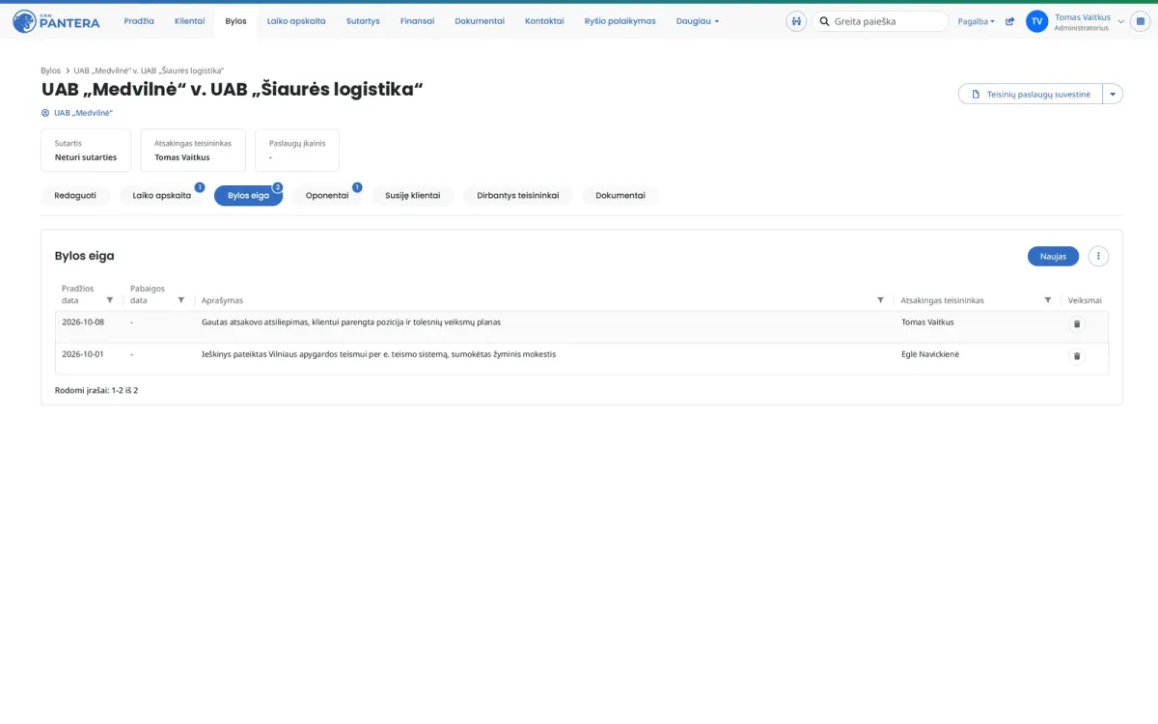Image resolution: width=1158 pixels, height=724 pixels.
Task: Open the people icon button beside search
Action: [796, 21]
